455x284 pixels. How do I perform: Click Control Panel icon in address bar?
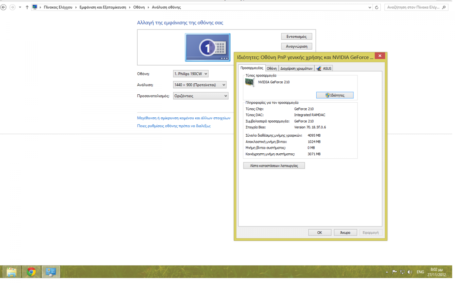click(35, 7)
